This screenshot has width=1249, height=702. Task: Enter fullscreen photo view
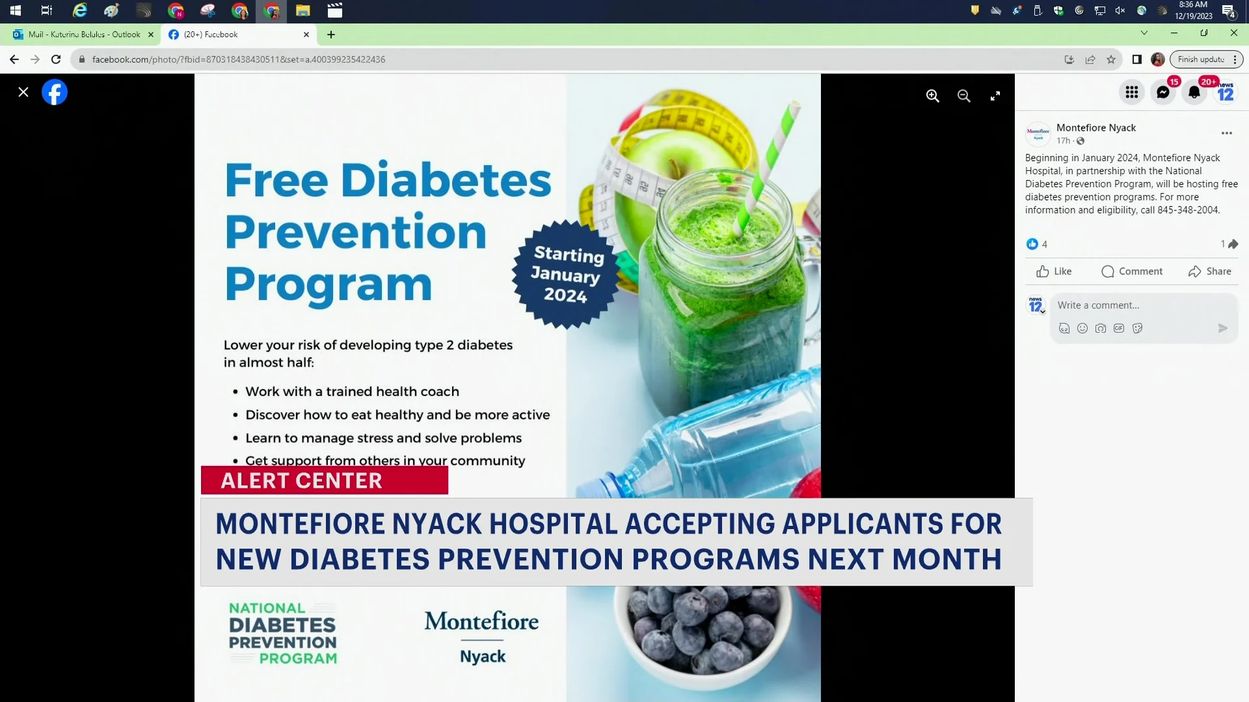click(x=995, y=96)
